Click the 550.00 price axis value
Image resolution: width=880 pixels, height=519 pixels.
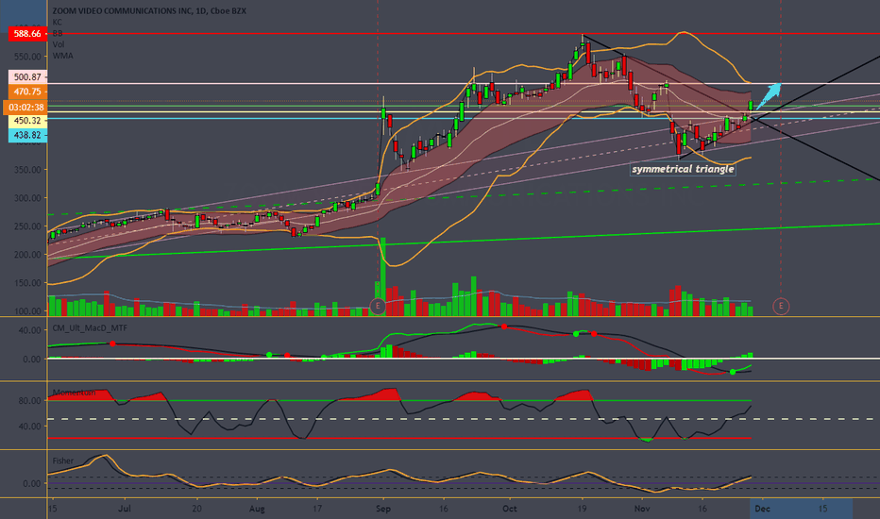pos(27,57)
